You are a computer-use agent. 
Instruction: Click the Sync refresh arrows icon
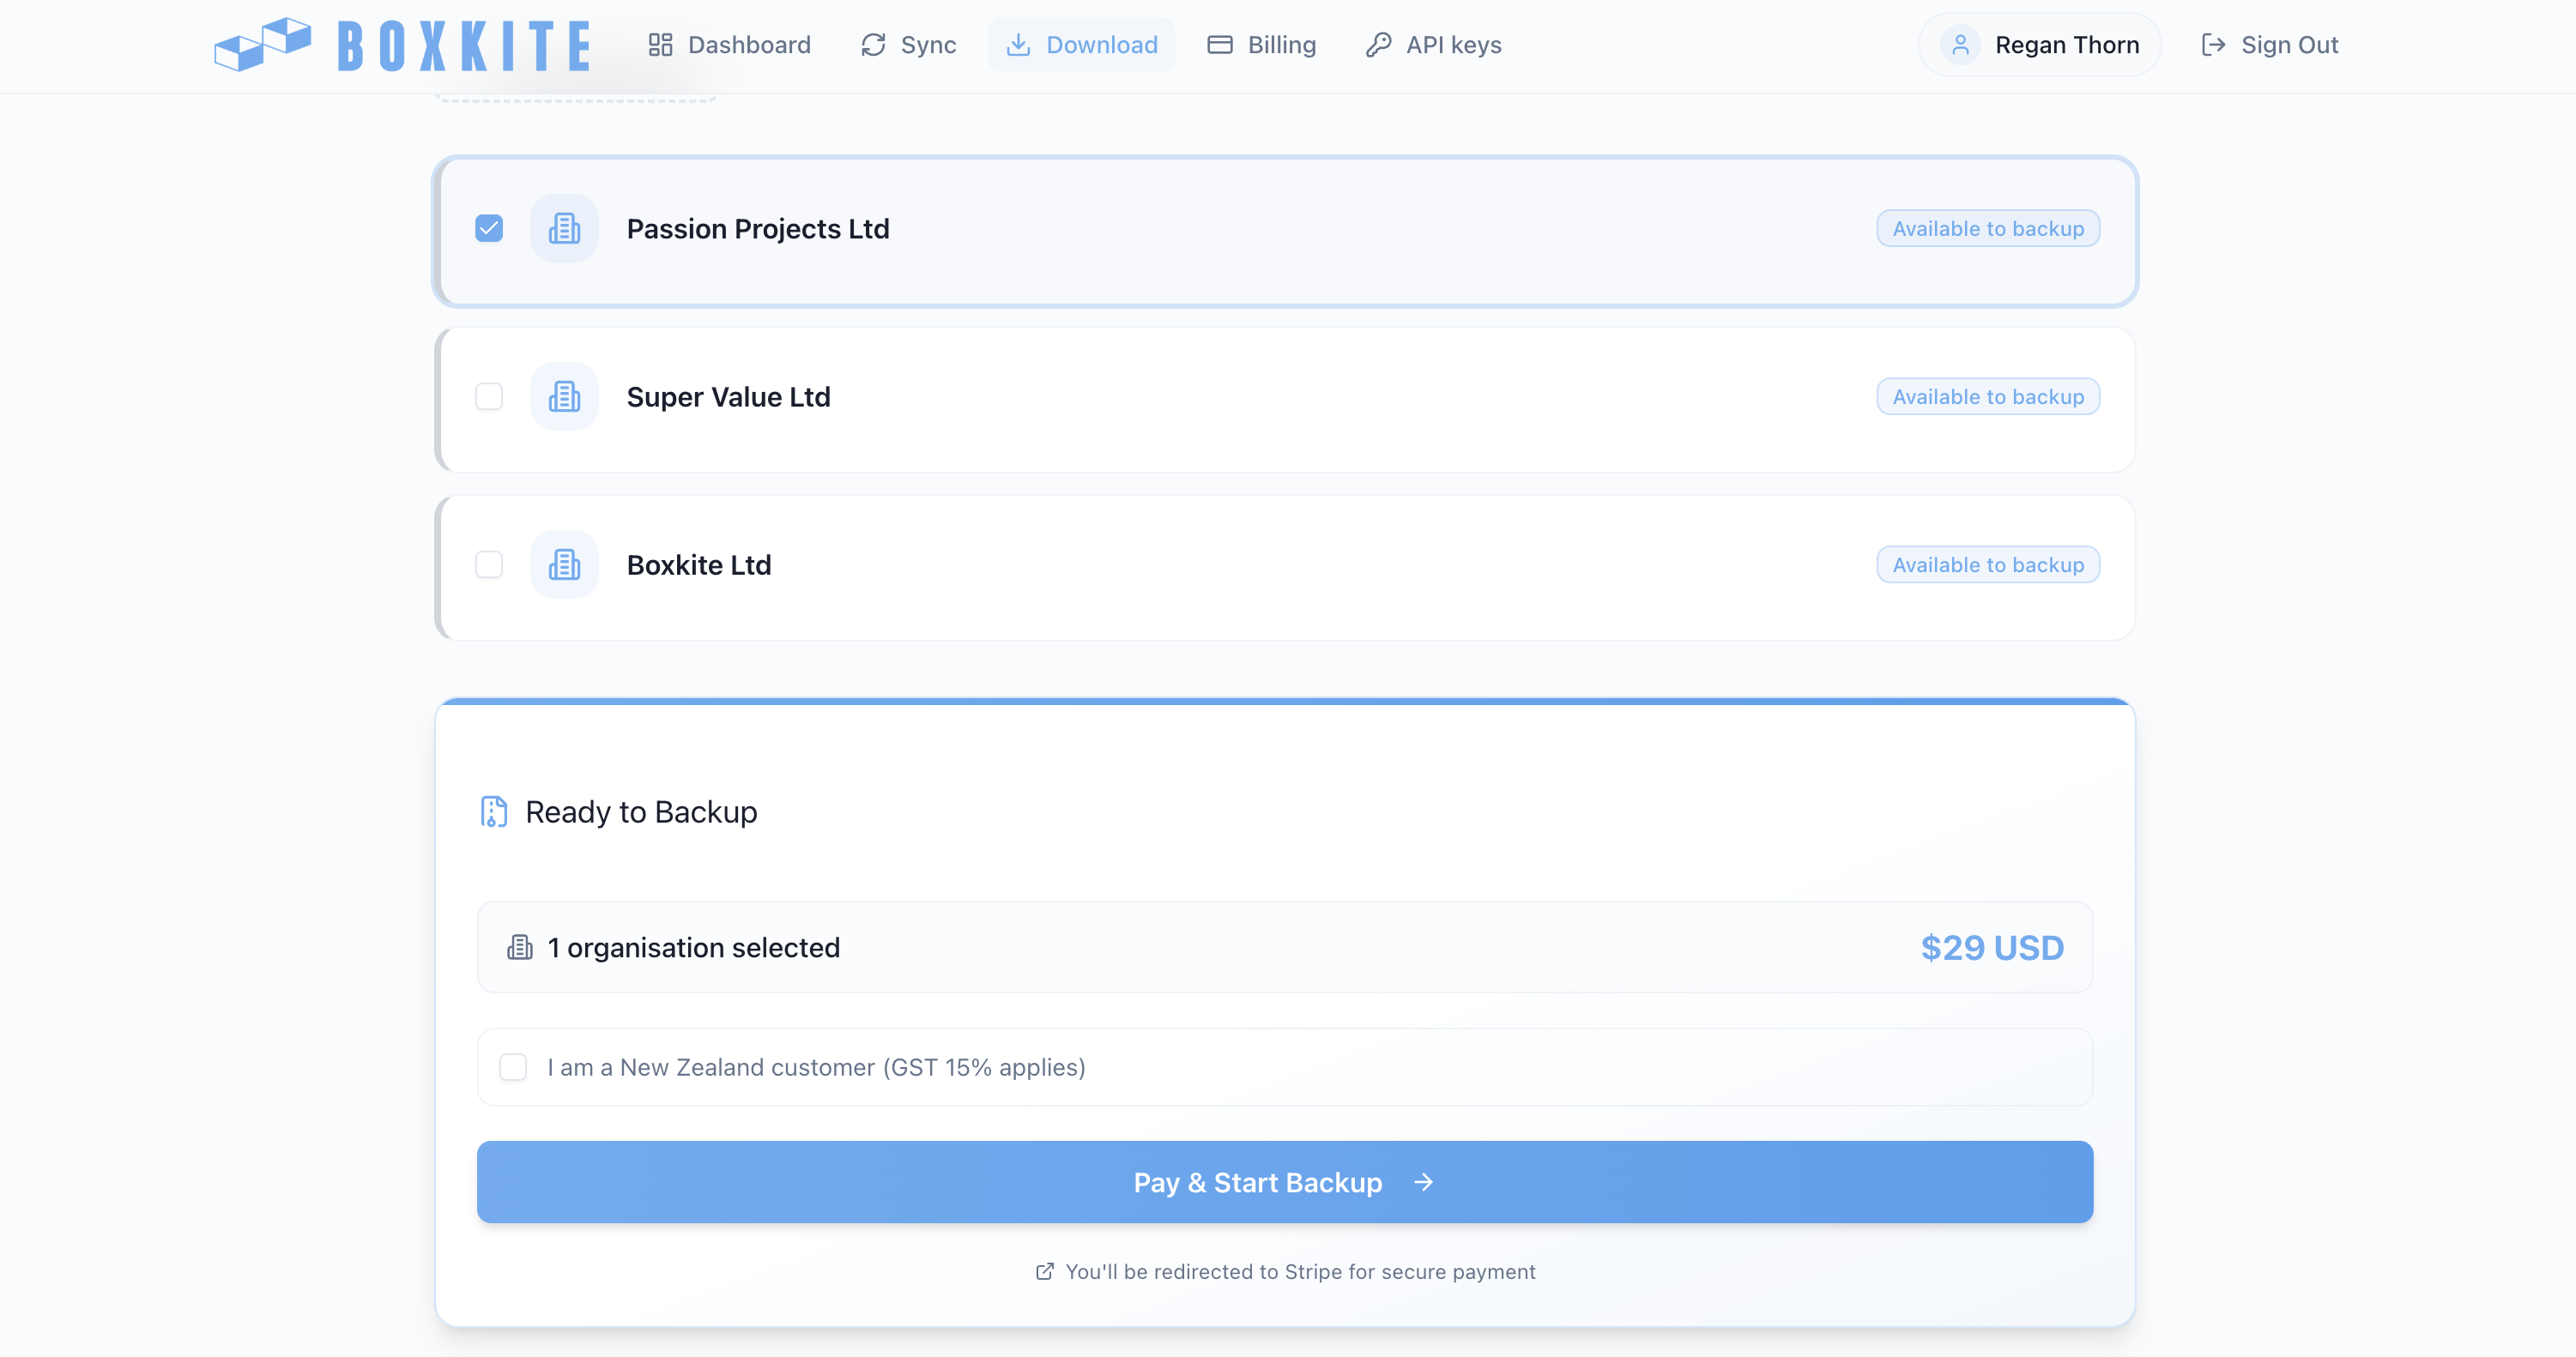pos(873,45)
